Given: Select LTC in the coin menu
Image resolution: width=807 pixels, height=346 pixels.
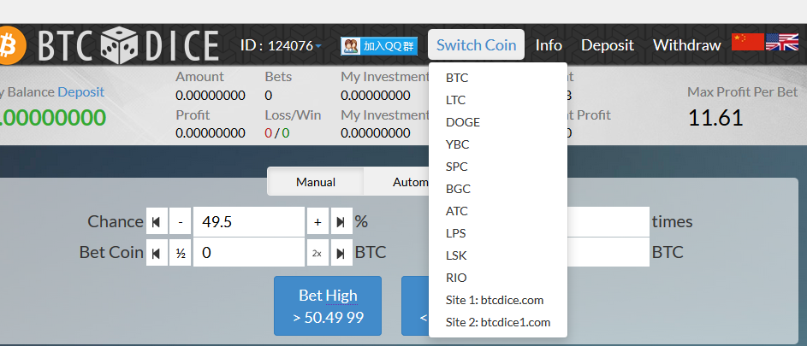Looking at the screenshot, I should coord(456,100).
